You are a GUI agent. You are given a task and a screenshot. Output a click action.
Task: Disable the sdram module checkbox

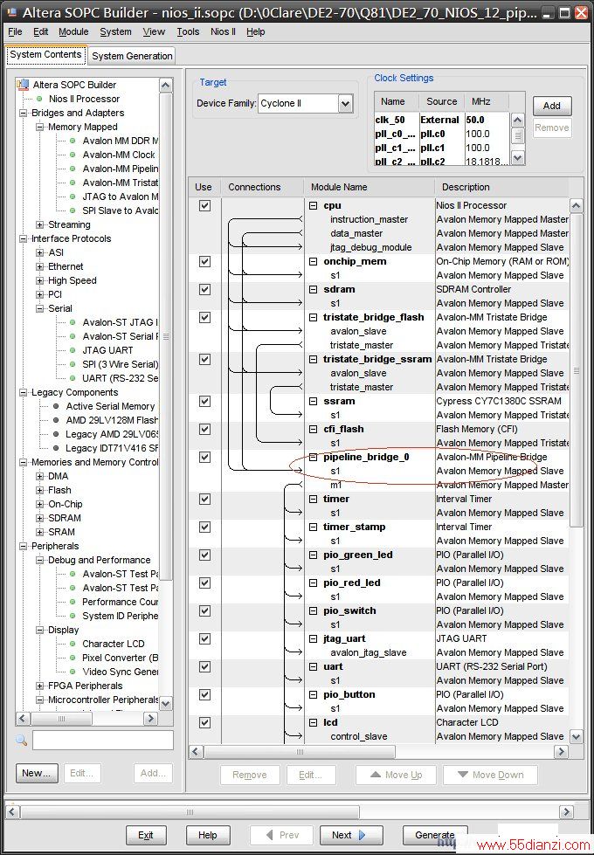tap(204, 290)
